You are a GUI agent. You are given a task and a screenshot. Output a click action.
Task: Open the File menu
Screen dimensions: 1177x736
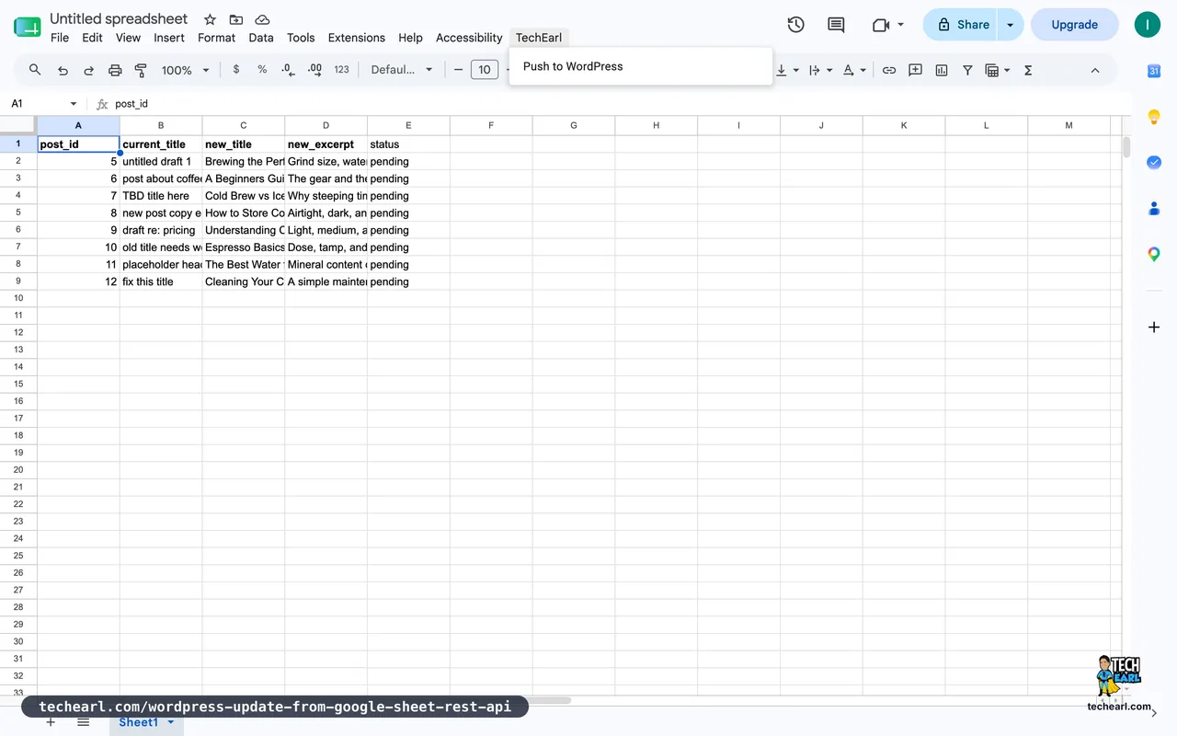tap(60, 38)
